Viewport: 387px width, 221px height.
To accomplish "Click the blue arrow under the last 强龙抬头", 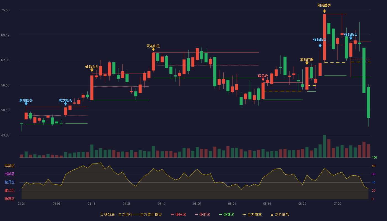I will pyautogui.click(x=351, y=38).
